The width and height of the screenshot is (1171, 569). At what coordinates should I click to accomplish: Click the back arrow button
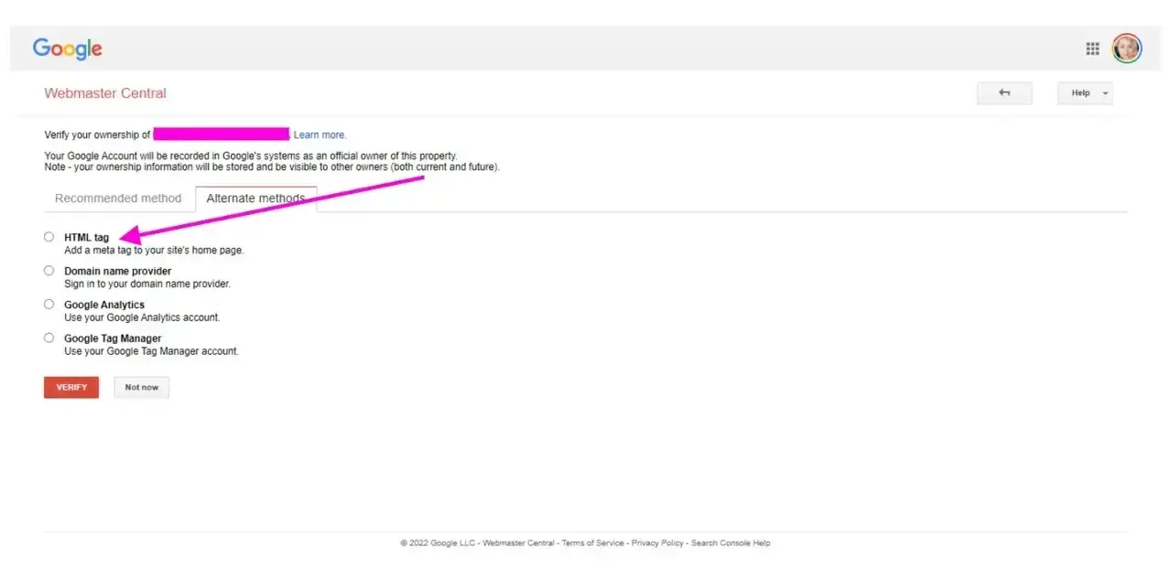click(x=1004, y=93)
